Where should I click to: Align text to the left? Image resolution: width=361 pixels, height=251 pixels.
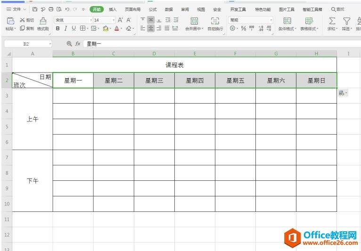click(x=143, y=28)
